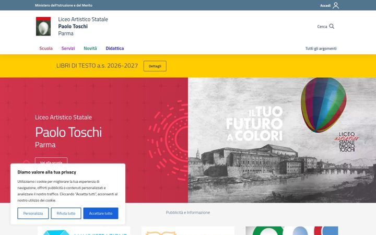Click the Cerca search label

(x=322, y=27)
